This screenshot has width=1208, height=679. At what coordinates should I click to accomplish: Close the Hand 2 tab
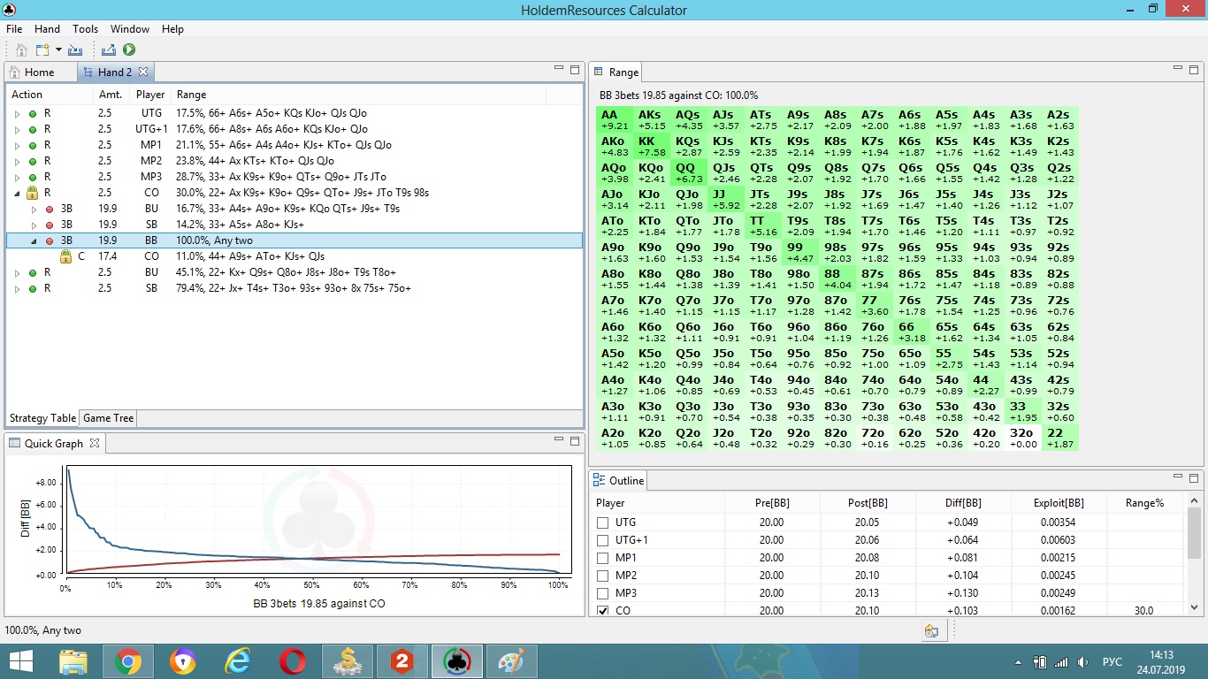pos(143,72)
